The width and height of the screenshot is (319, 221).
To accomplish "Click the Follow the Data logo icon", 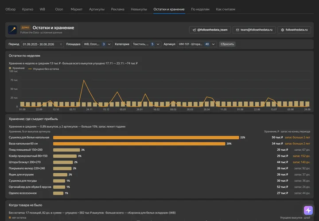I will pos(12,30).
